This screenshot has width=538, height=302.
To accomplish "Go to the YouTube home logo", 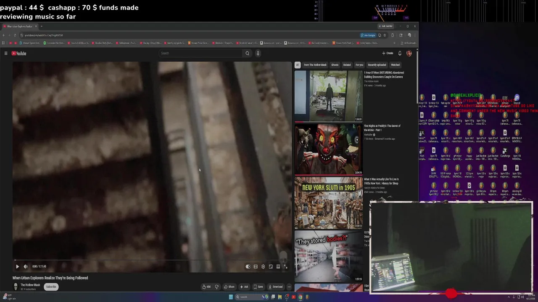I will coord(19,53).
